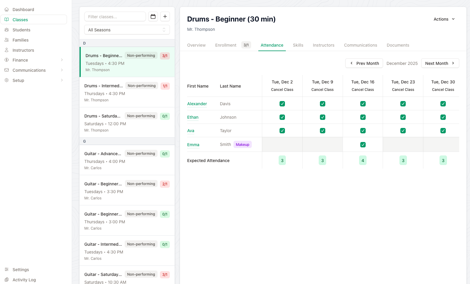Viewport: 470px width, 284px height.
Task: Click the Settings sliders icon in sidebar
Action: click(x=7, y=270)
